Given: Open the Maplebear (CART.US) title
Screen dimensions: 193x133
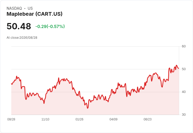Looking at the screenshot, I should click(34, 14).
